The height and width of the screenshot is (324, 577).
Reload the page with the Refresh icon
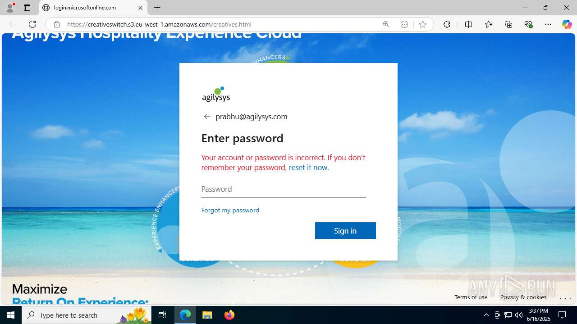[x=32, y=24]
